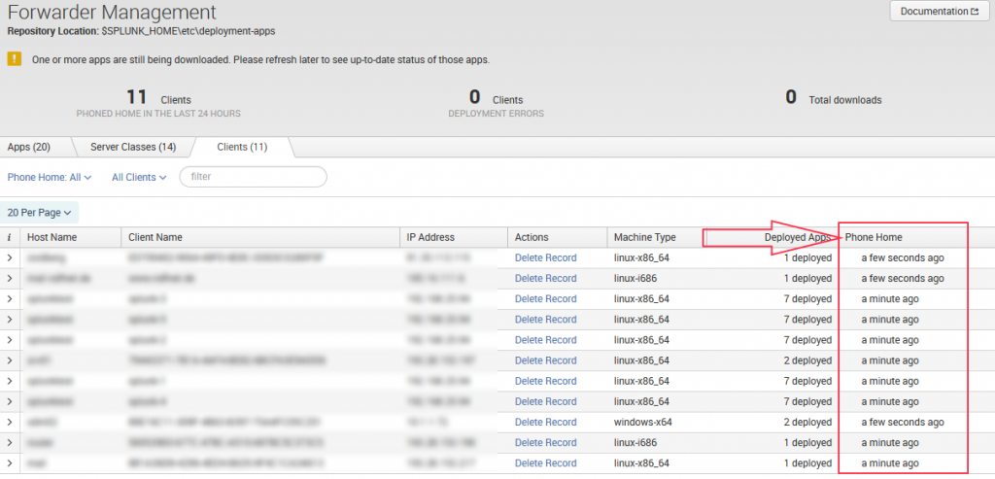Open the 20 Per Page dropdown
995x479 pixels.
point(39,213)
